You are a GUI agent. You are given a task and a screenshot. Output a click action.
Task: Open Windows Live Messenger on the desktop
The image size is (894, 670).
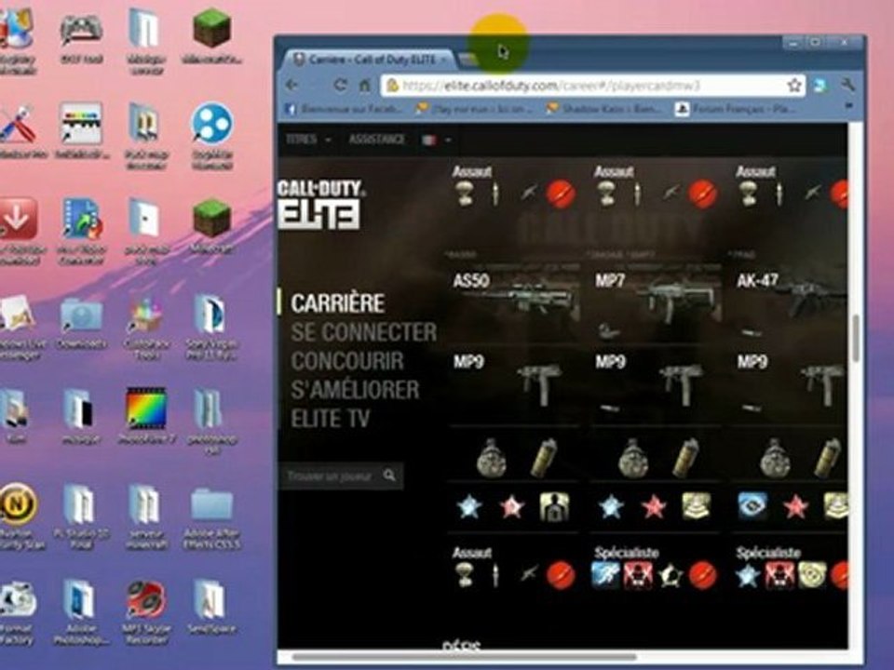pyautogui.click(x=19, y=327)
